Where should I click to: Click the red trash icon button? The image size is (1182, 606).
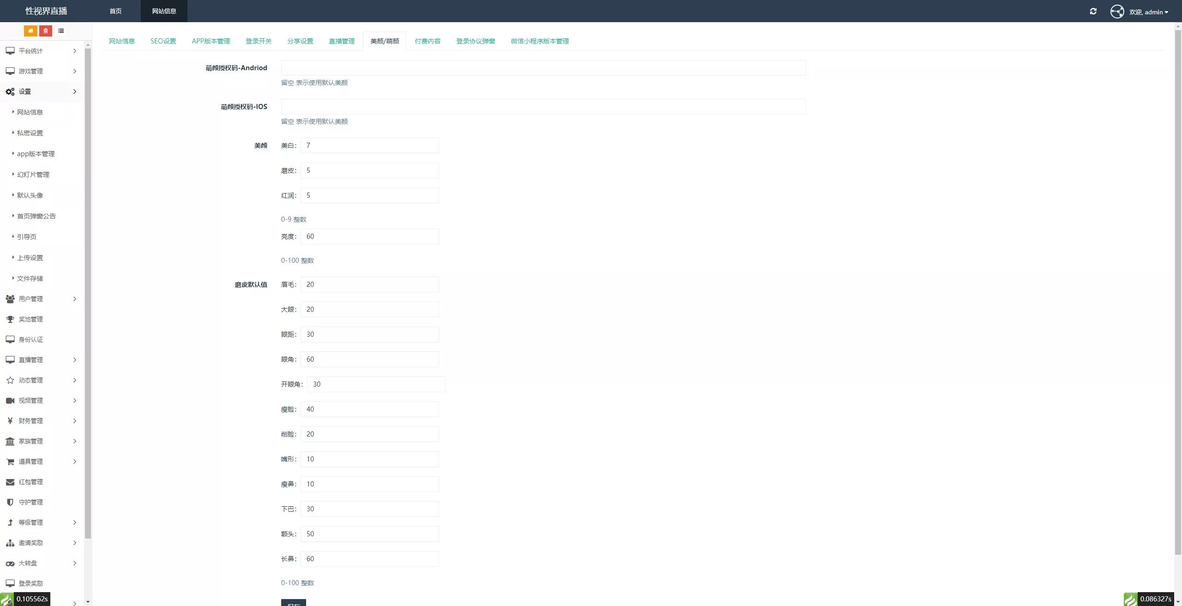[x=46, y=31]
